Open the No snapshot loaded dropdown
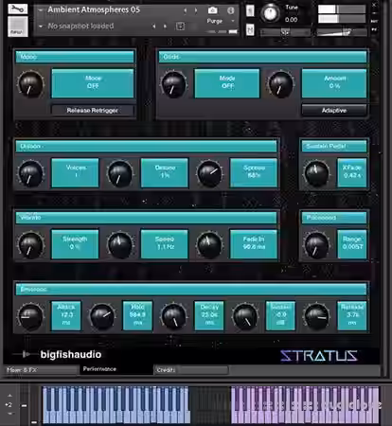Image resolution: width=392 pixels, height=426 pixels. 41,27
